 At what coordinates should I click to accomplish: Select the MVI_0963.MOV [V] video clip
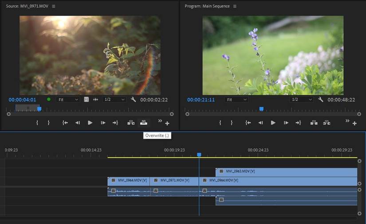coord(287,172)
